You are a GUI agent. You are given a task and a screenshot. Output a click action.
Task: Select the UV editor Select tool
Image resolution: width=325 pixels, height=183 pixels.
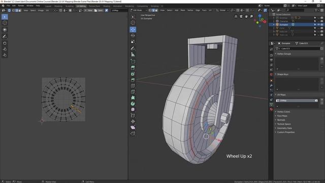click(5, 17)
